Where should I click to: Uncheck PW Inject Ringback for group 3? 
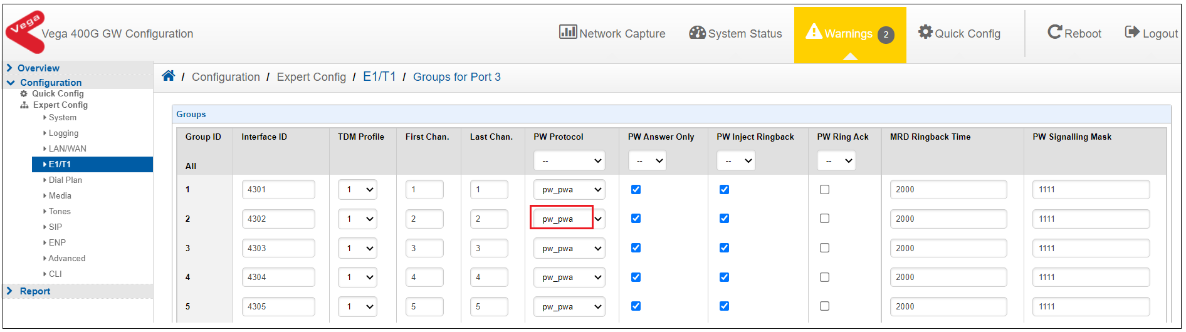(x=724, y=248)
